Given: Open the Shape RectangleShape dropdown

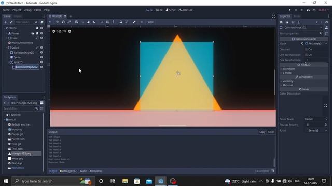Looking at the screenshot, I should tap(316, 43).
